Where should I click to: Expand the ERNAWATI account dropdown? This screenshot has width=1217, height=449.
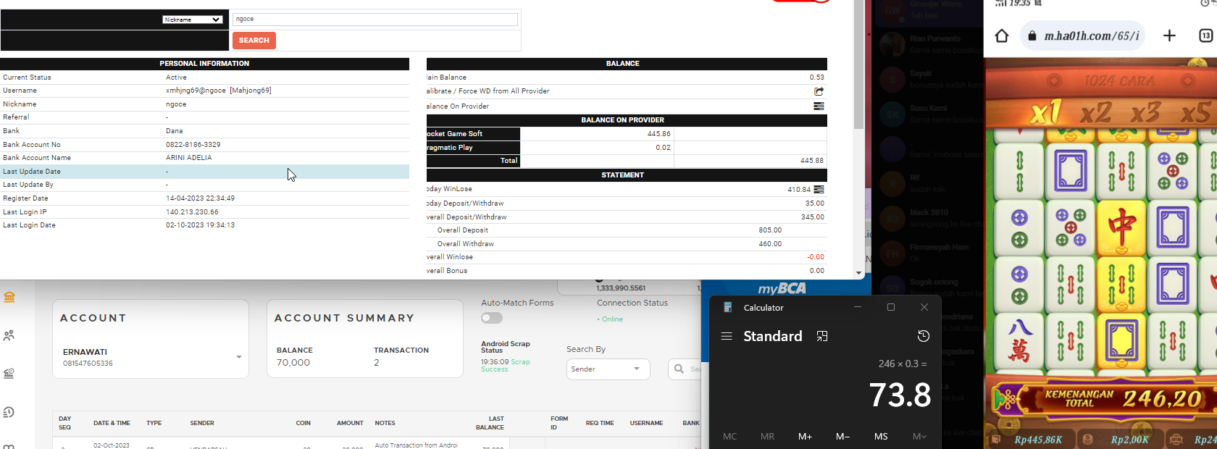239,356
